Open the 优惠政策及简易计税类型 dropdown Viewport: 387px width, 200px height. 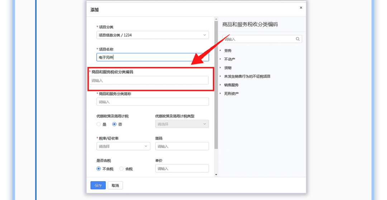click(182, 124)
